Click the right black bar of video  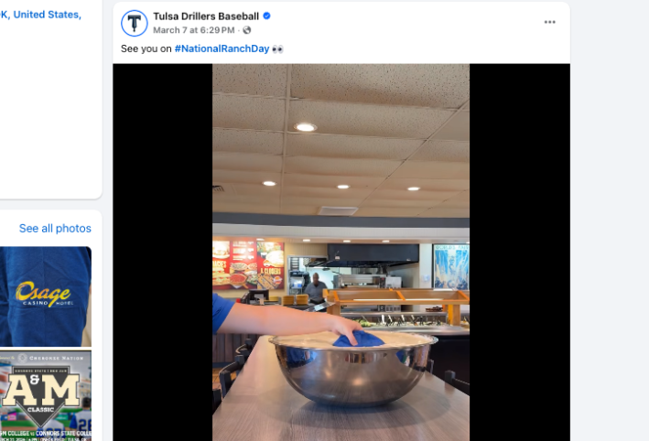[x=520, y=253]
